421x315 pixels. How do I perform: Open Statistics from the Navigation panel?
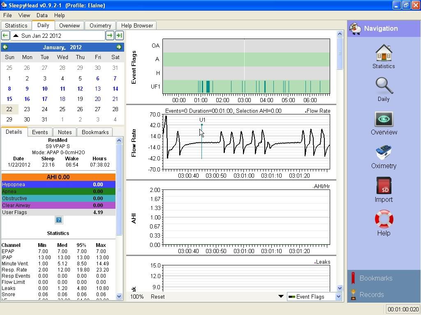(384, 57)
